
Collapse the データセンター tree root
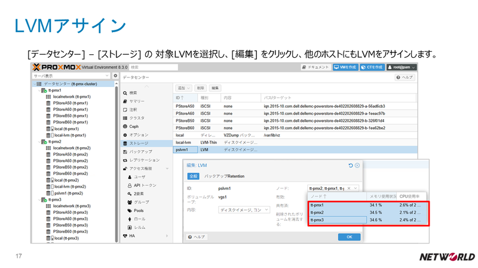(x=35, y=84)
